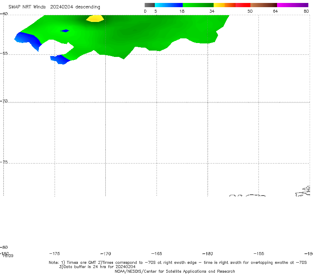Click the longitude label "-170"
This screenshot has height=274, width=313.
click(x=106, y=253)
